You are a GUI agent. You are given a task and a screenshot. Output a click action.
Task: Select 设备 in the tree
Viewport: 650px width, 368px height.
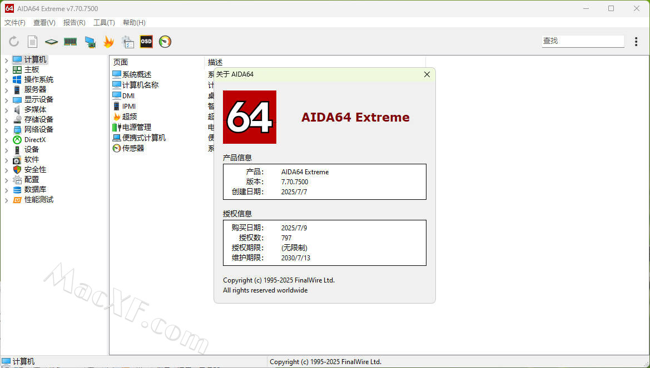32,149
